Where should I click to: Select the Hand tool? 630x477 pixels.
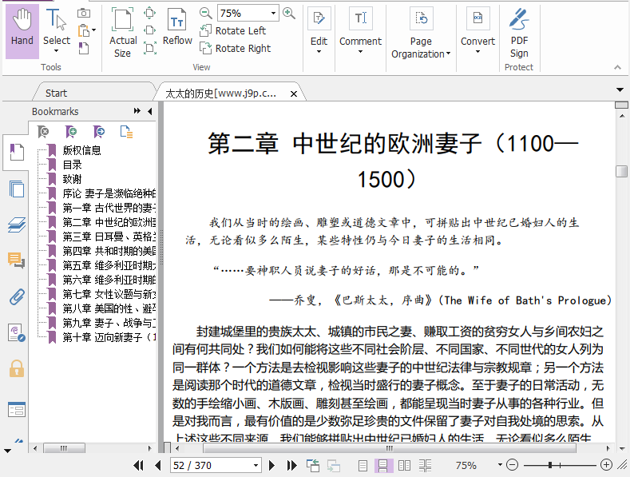coord(22,30)
